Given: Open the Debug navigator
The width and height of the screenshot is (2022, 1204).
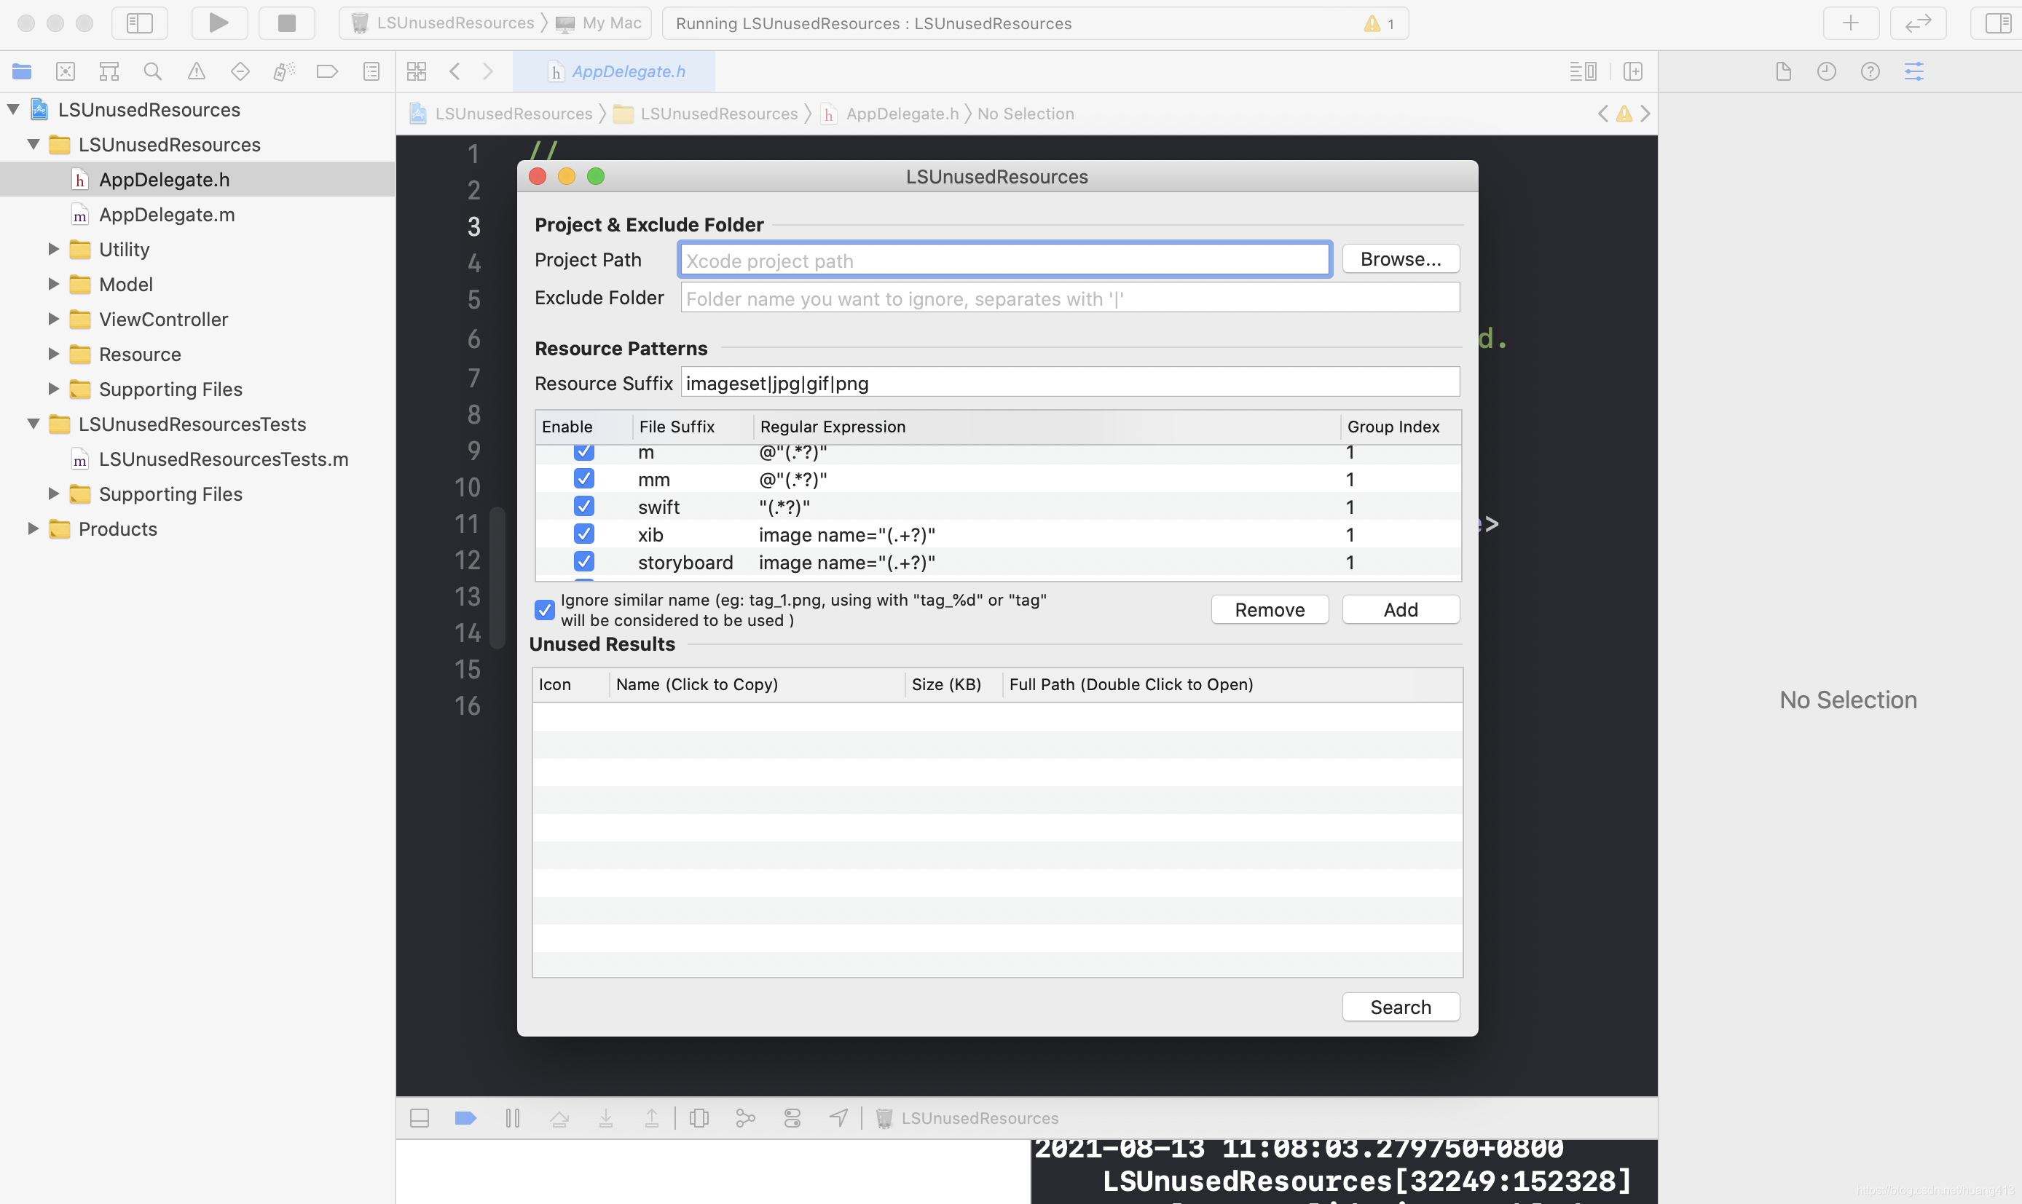Looking at the screenshot, I should coord(284,71).
